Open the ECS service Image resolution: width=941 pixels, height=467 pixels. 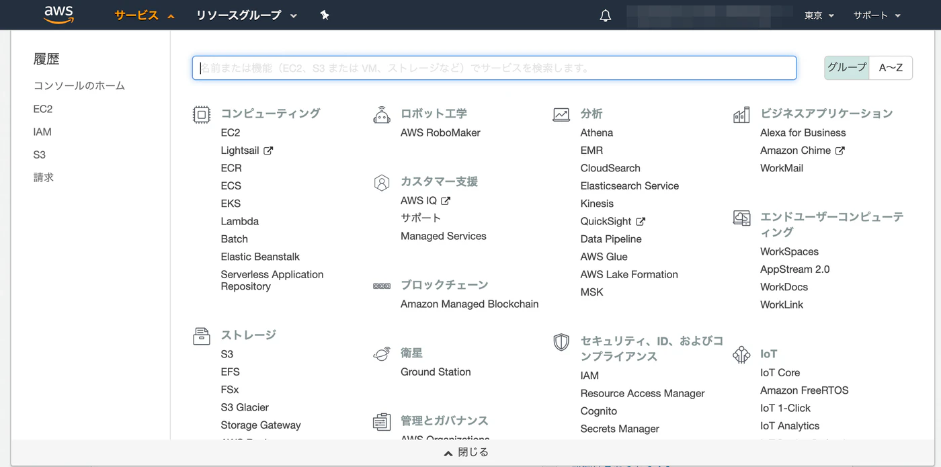231,185
